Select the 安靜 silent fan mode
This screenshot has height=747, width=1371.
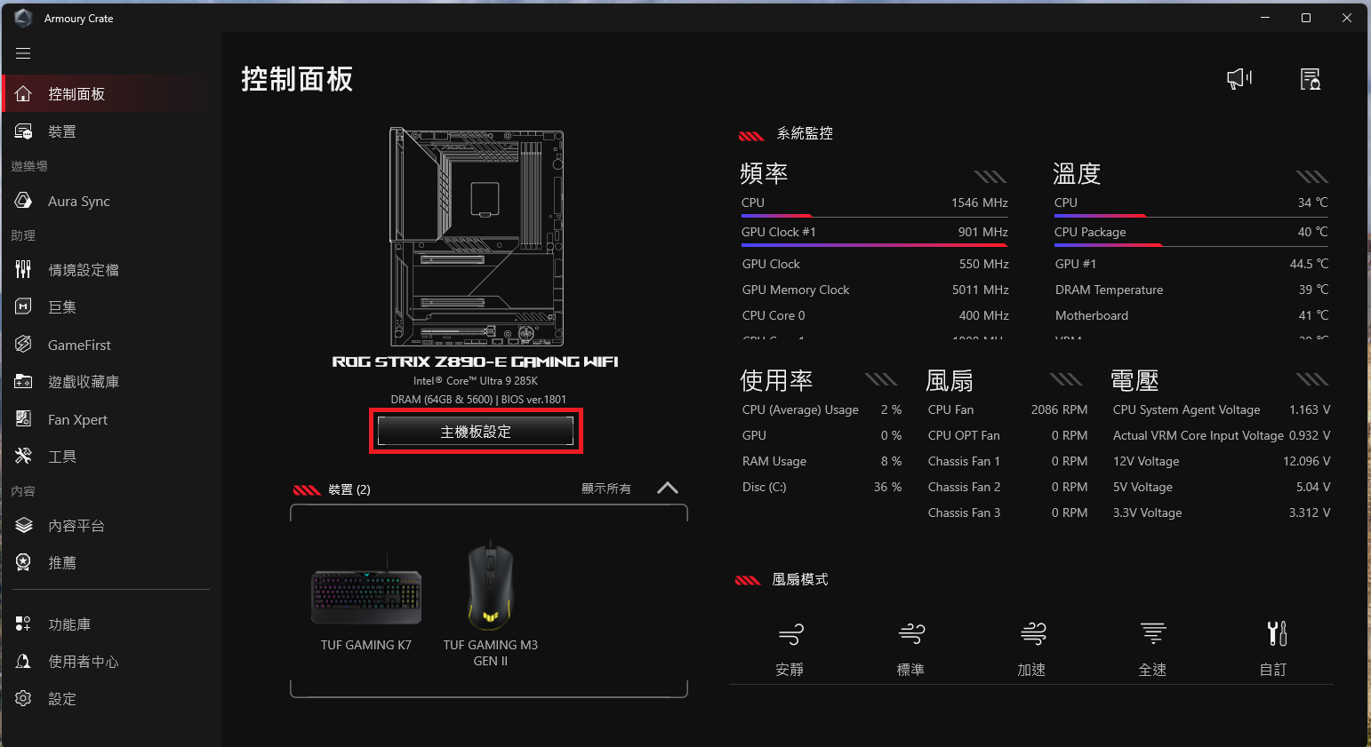click(x=790, y=649)
